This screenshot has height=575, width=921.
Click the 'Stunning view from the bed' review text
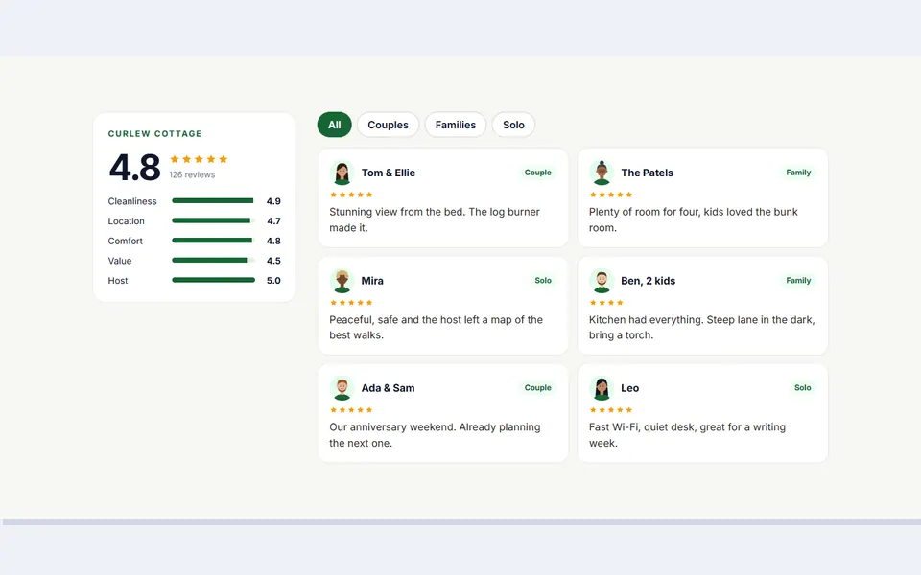(434, 219)
